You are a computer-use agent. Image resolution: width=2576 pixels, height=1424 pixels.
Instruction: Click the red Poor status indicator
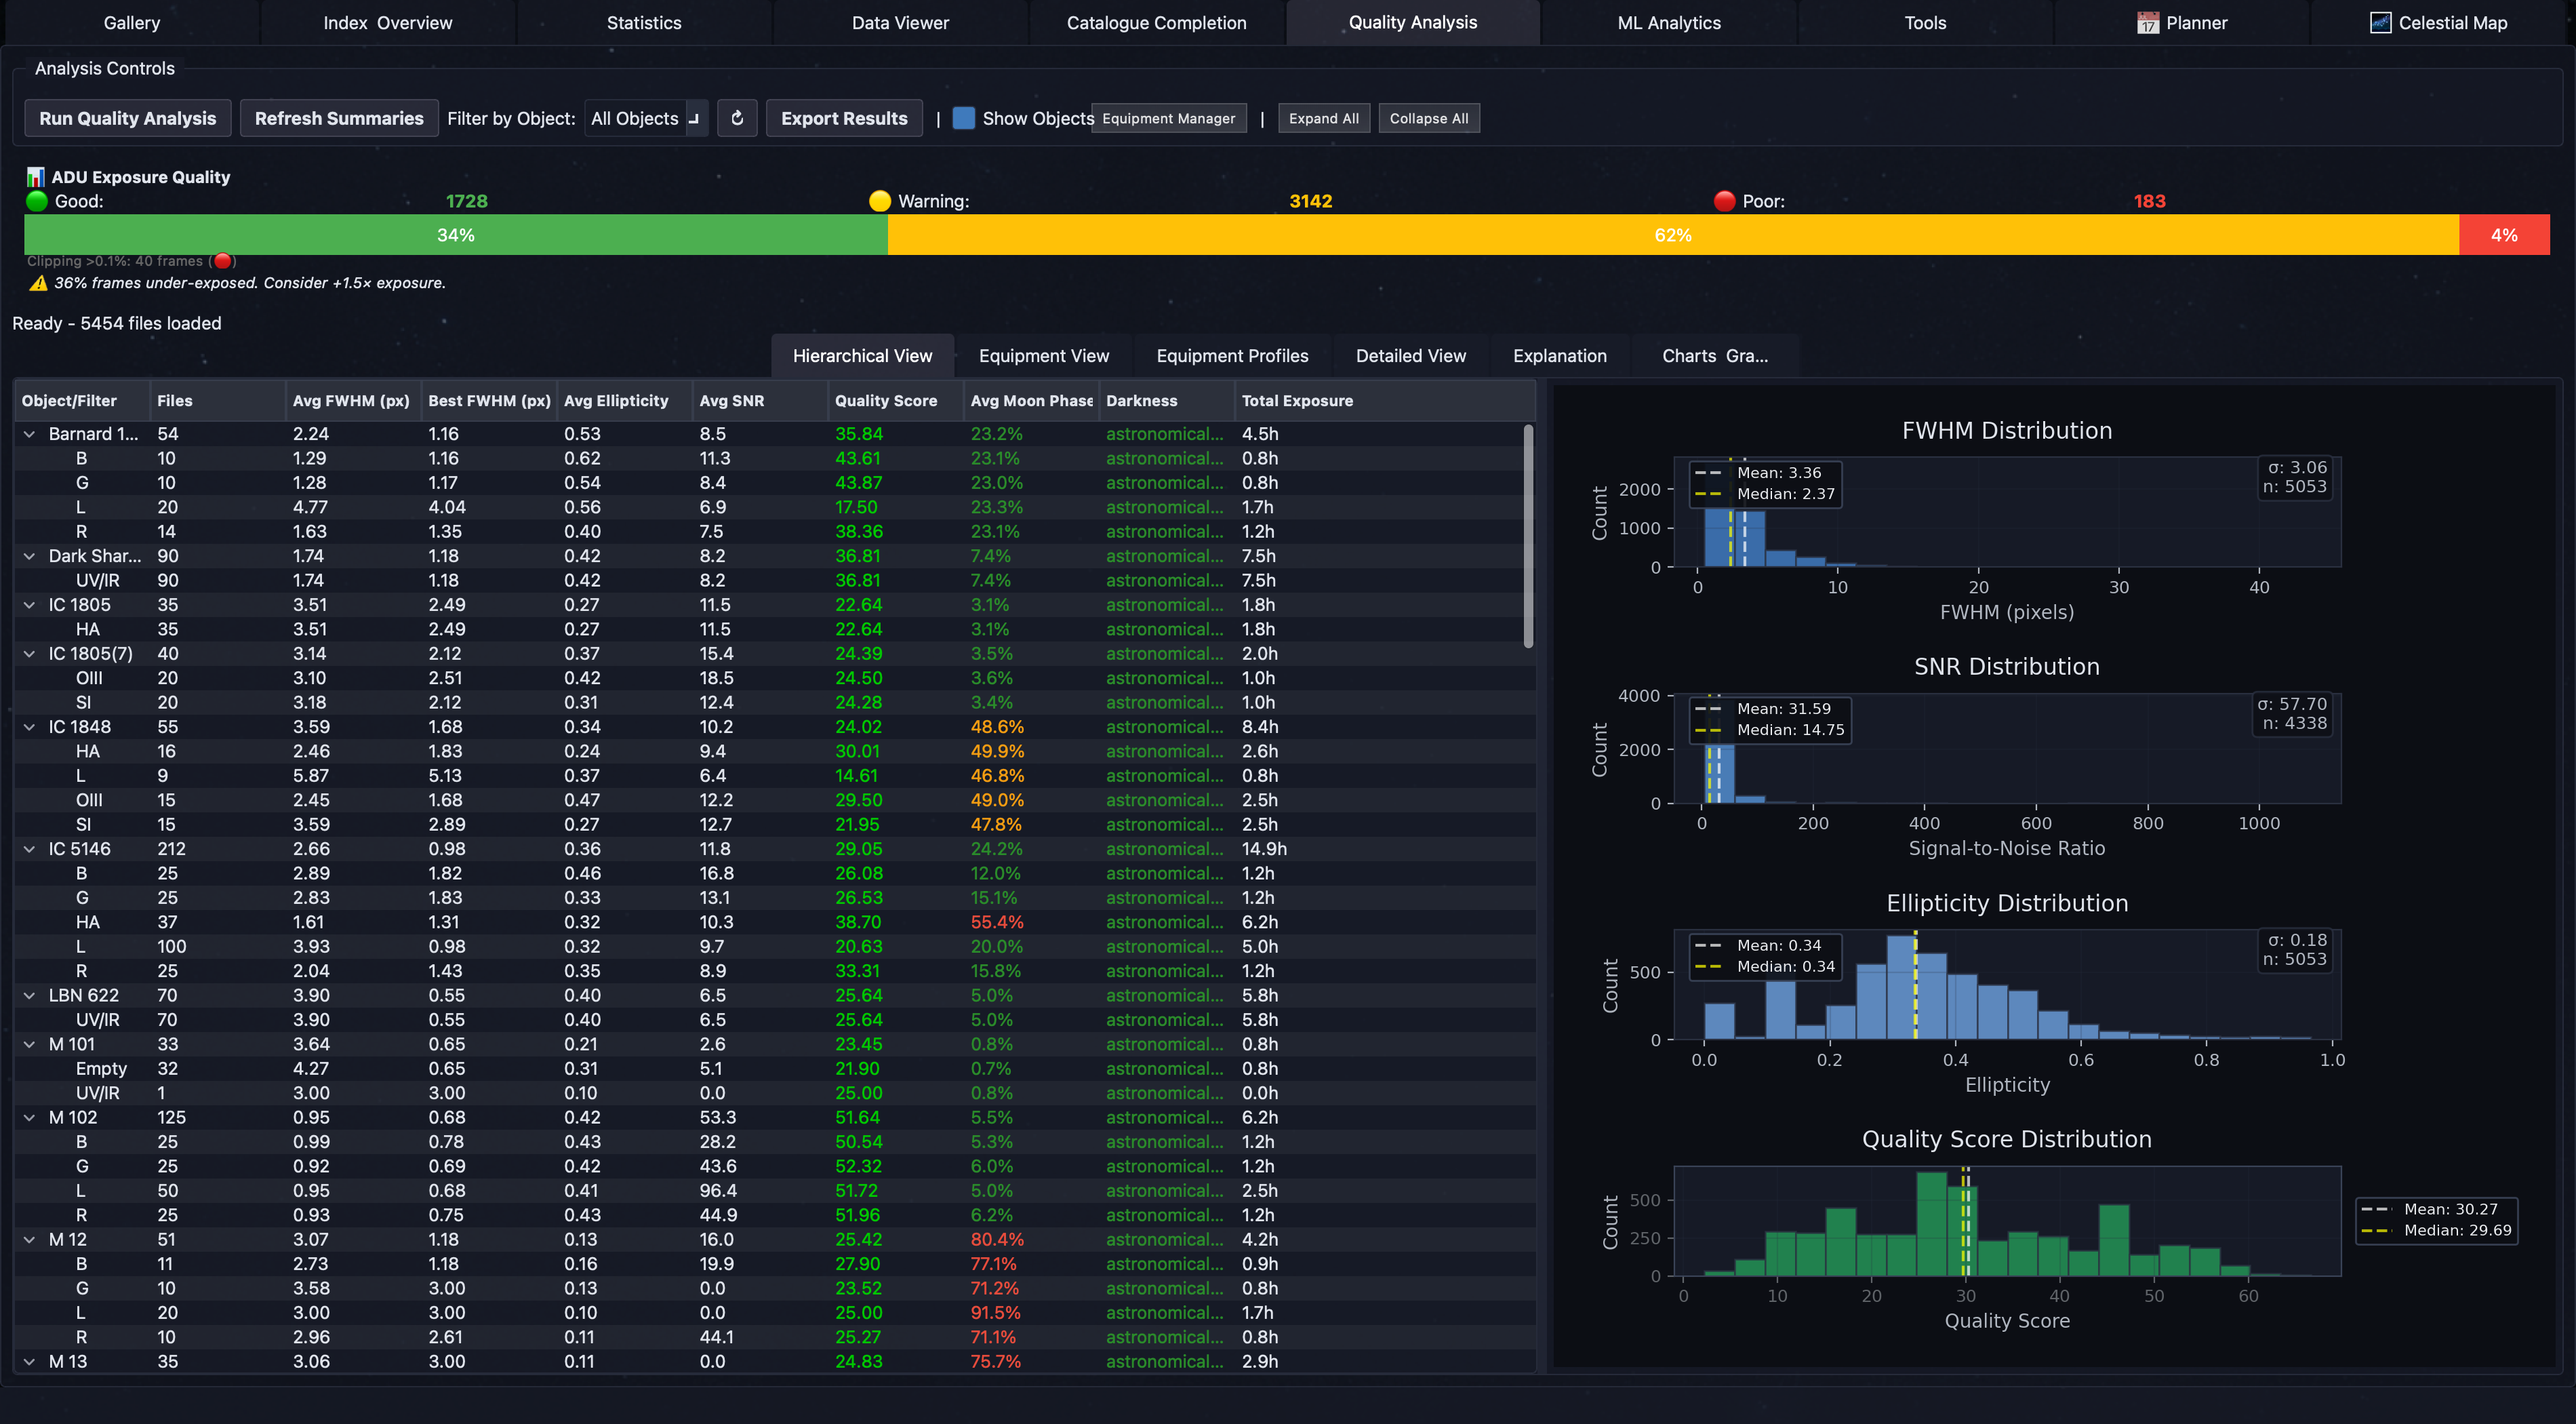tap(1724, 201)
